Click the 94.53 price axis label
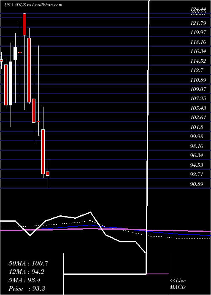The height and width of the screenshot is (295, 211). (x=197, y=165)
